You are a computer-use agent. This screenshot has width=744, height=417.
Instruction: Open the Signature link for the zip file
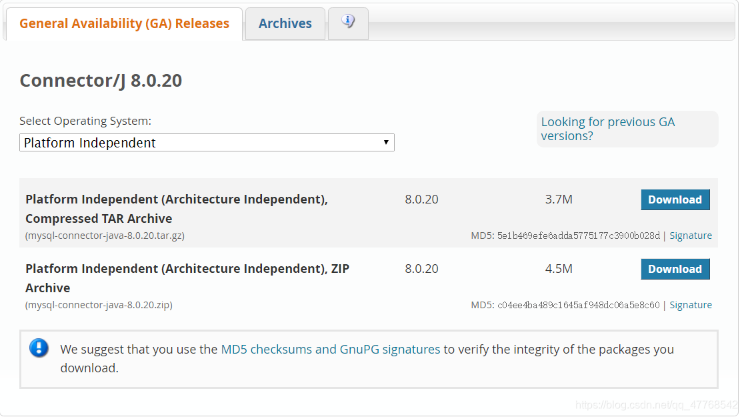tap(691, 305)
